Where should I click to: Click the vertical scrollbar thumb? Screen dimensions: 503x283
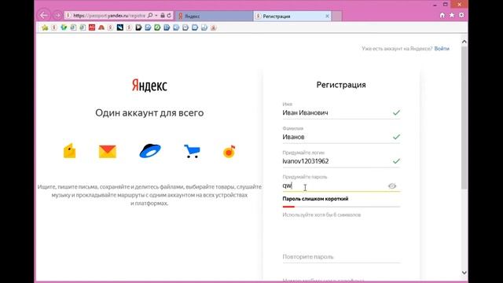(464, 117)
